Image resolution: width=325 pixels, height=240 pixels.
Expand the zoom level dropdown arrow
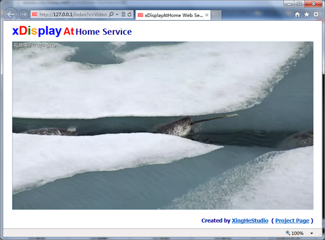(312, 233)
